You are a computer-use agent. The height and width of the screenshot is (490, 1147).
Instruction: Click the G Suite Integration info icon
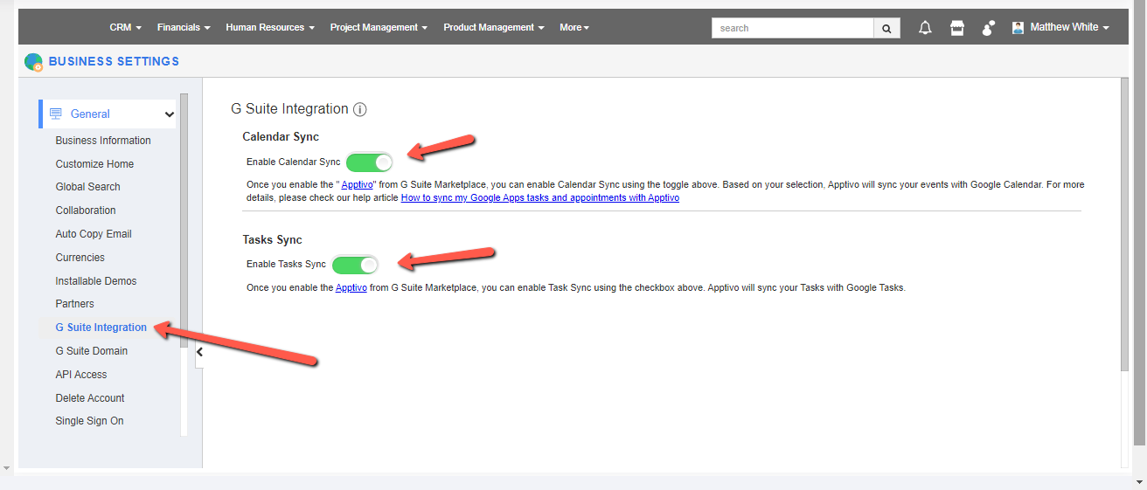pos(359,109)
